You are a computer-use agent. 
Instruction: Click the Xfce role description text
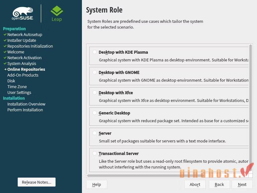tap(173, 100)
